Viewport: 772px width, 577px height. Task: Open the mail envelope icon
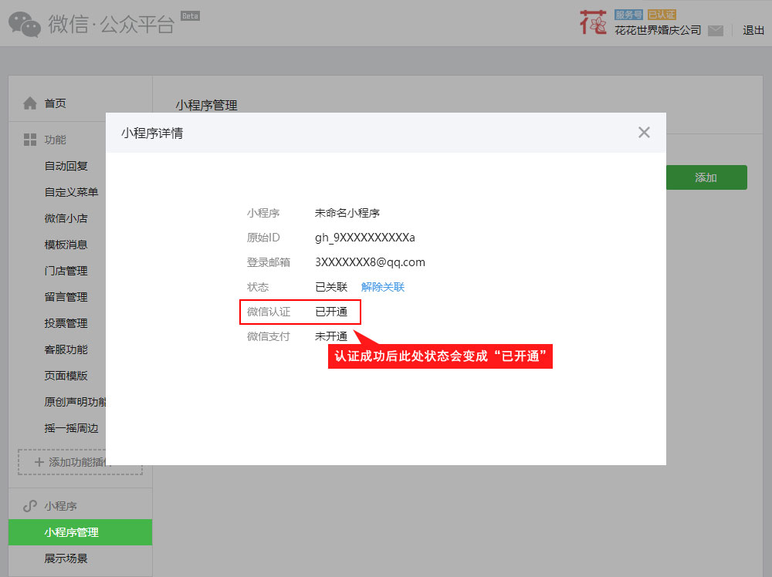point(716,31)
